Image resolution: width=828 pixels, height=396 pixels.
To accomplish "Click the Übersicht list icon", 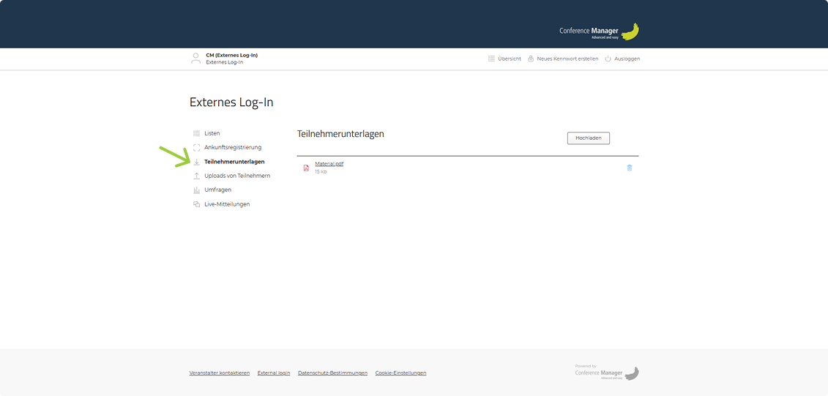I will point(492,59).
